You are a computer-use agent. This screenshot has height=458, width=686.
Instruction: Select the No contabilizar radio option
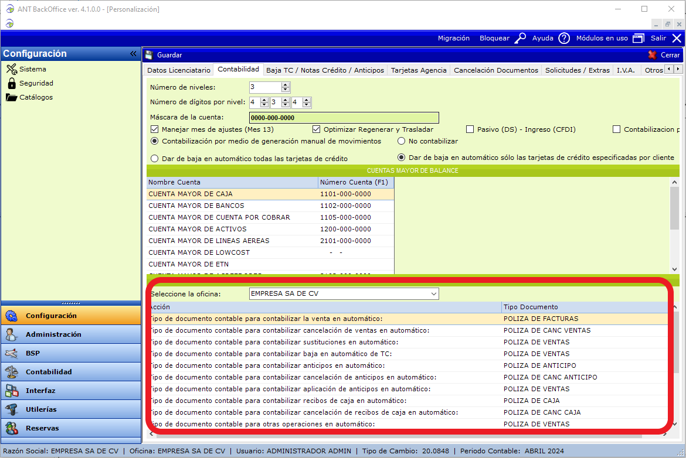pos(401,141)
